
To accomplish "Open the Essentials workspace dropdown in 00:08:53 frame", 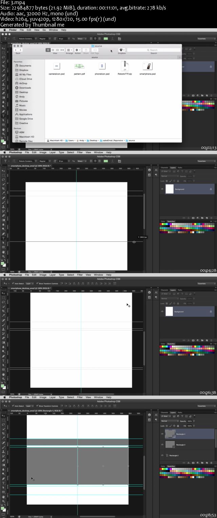I will click(206, 406).
